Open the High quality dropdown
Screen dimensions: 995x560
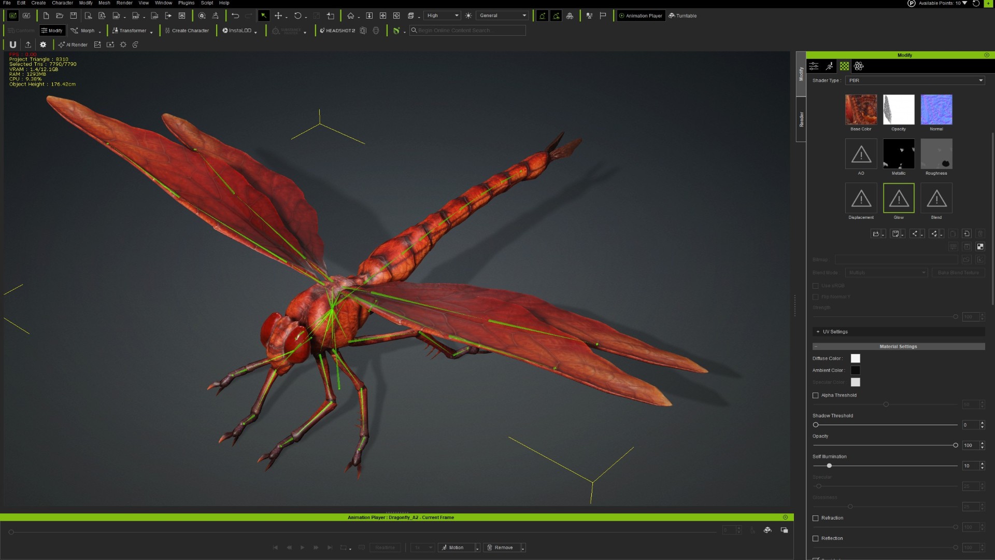click(442, 16)
